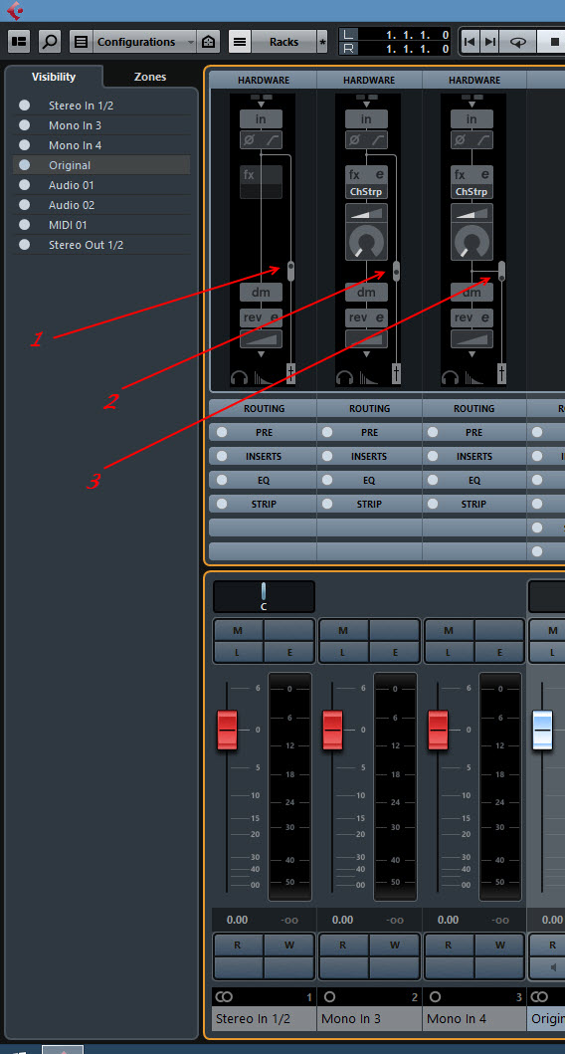Image resolution: width=565 pixels, height=1054 pixels.
Task: Click gain knob in Mono In 3 hardware strip
Action: tap(367, 242)
